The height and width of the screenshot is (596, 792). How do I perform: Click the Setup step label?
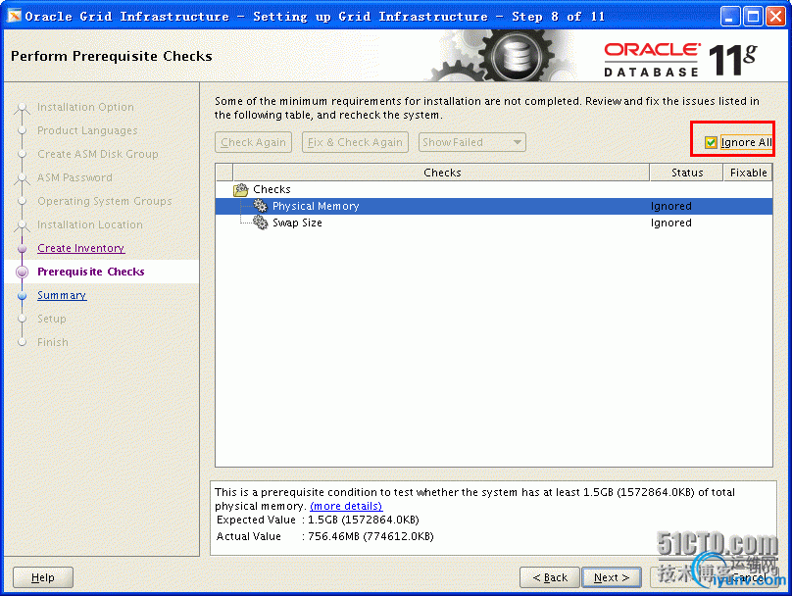tap(52, 319)
